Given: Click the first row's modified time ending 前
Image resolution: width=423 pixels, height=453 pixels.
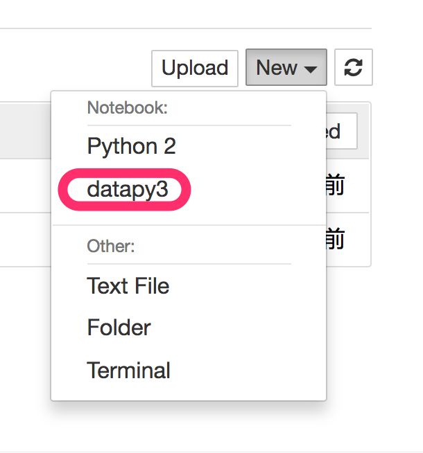Looking at the screenshot, I should click(336, 185).
